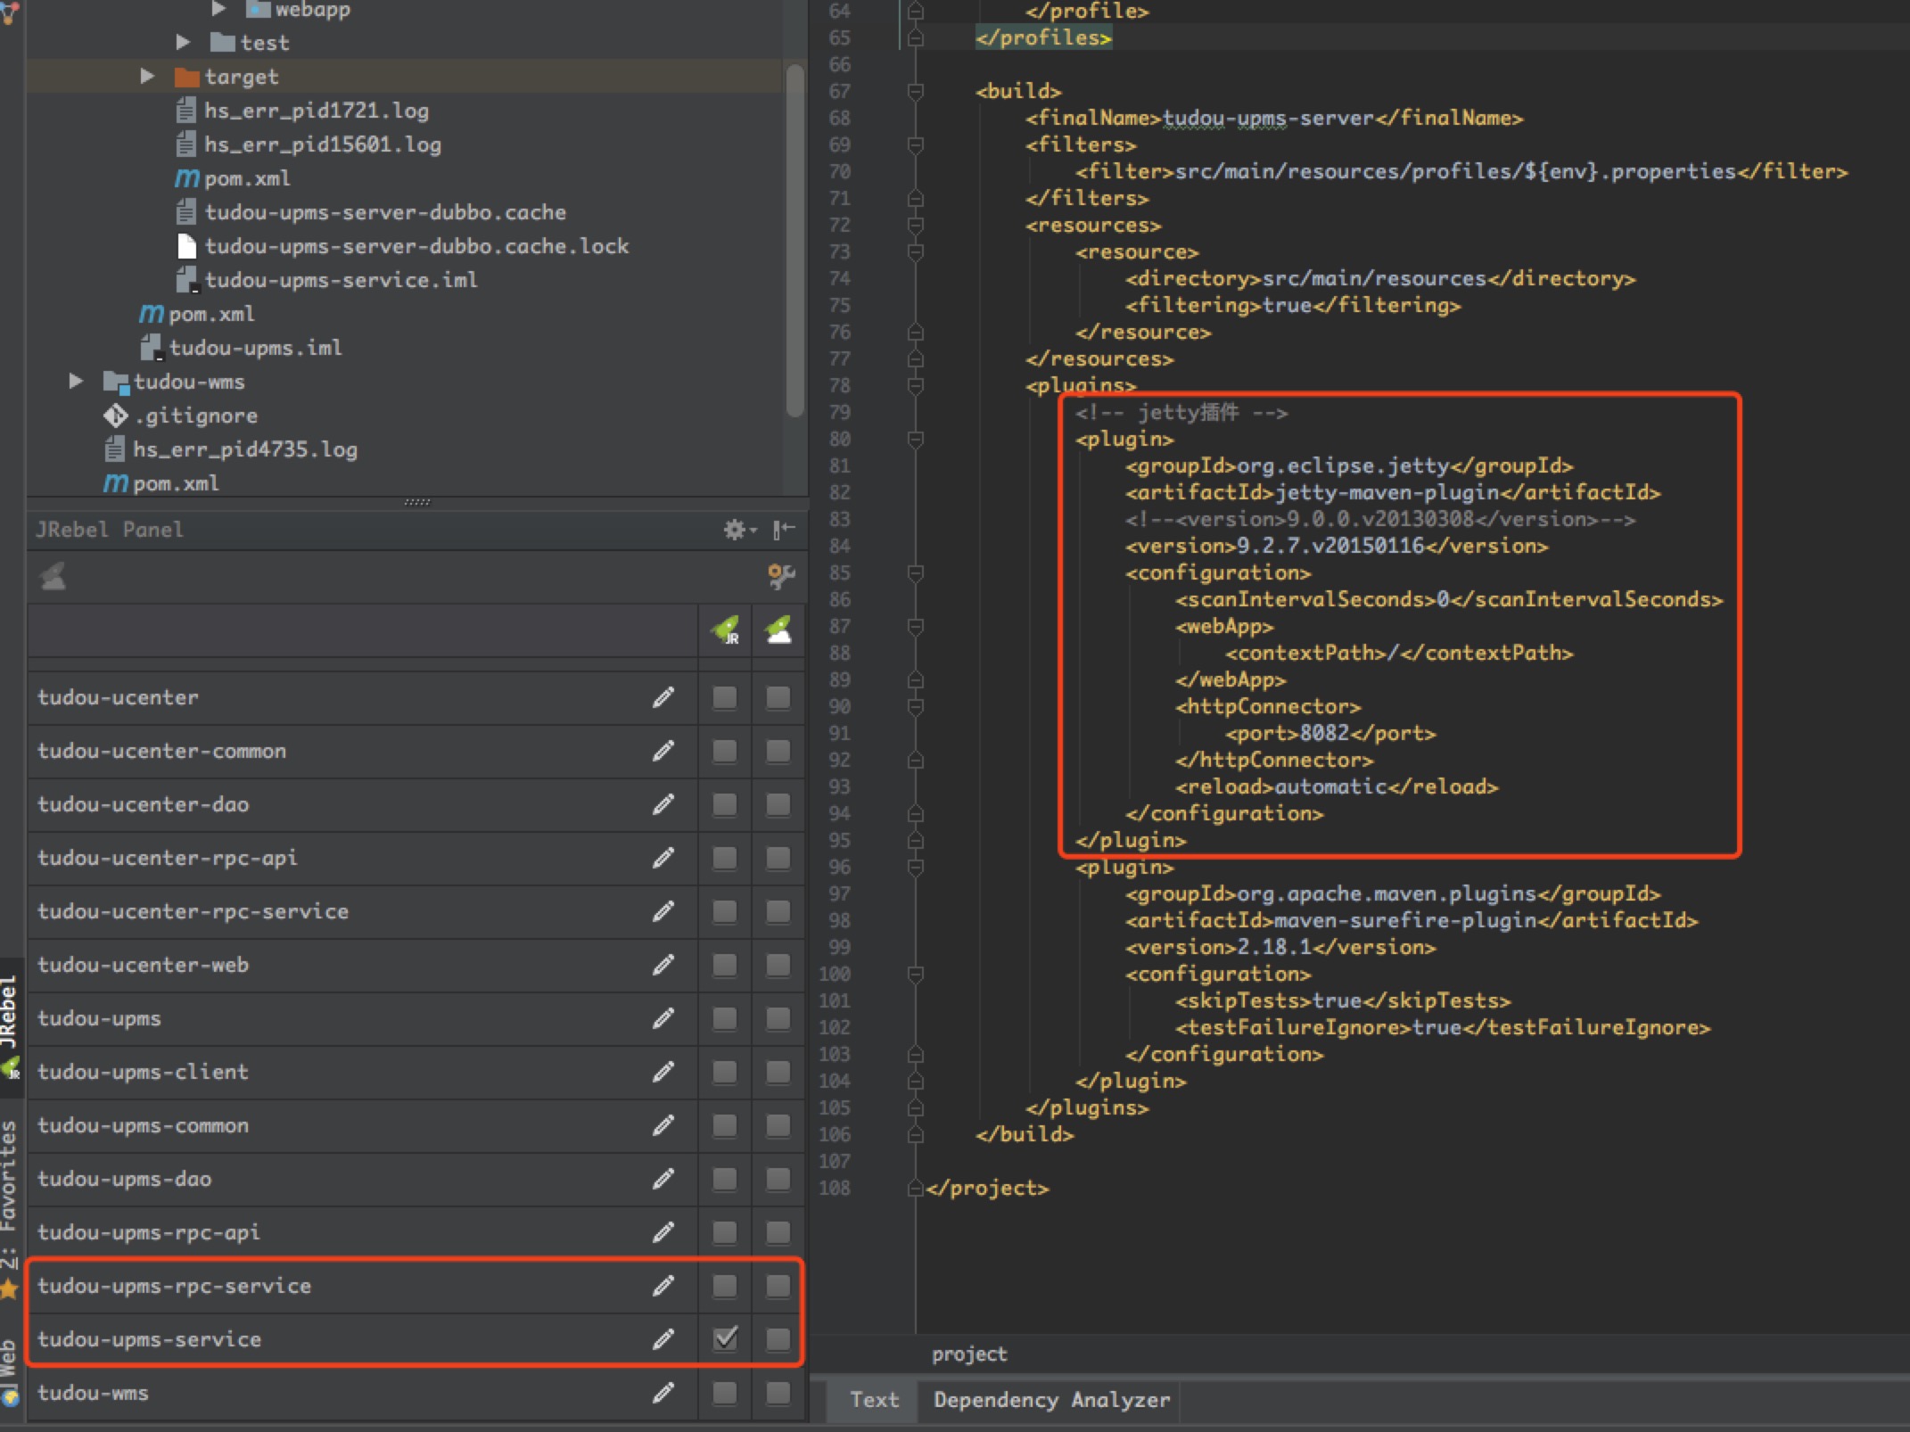
Task: Enable JRebel for tudou-upms-dao
Action: pyautogui.click(x=725, y=1179)
